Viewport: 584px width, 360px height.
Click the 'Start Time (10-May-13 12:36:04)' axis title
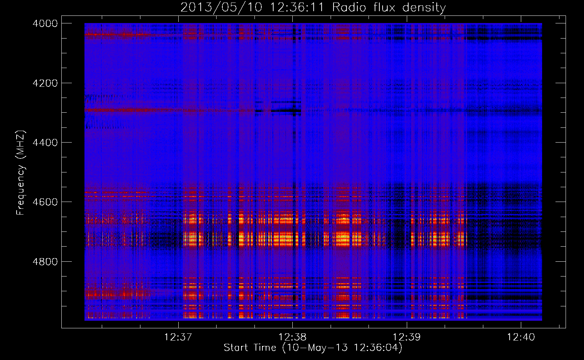(313, 348)
